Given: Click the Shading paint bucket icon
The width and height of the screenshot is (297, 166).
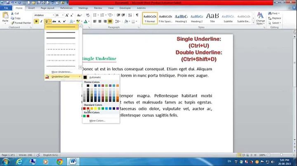Looking at the screenshot, I should [126, 21].
